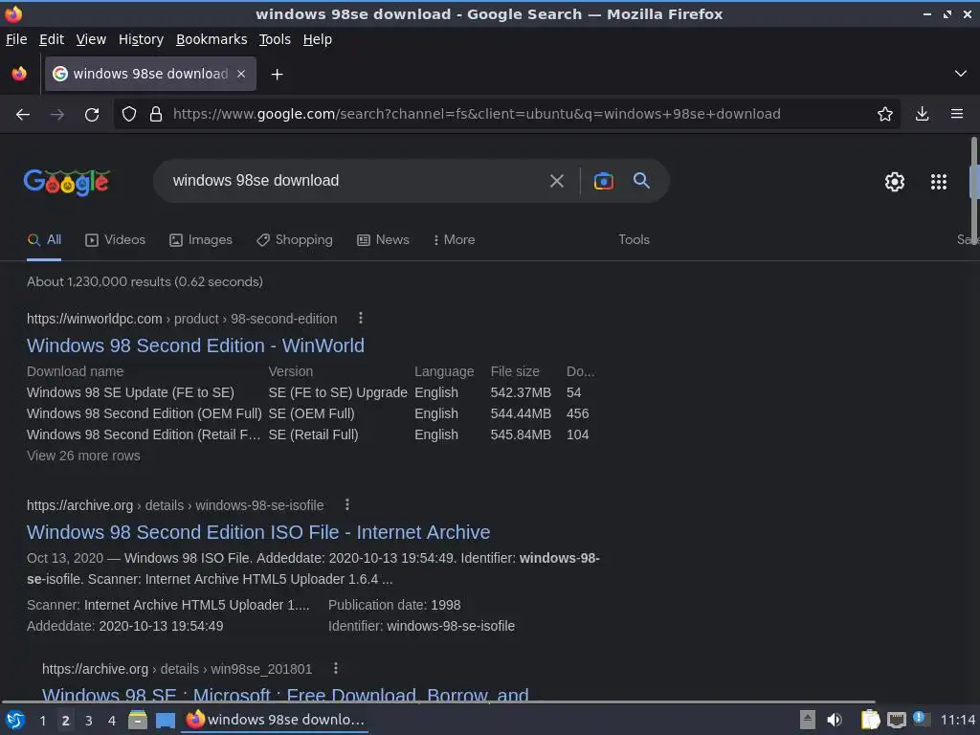Open options for windows-98-se-isofile result

pyautogui.click(x=347, y=504)
